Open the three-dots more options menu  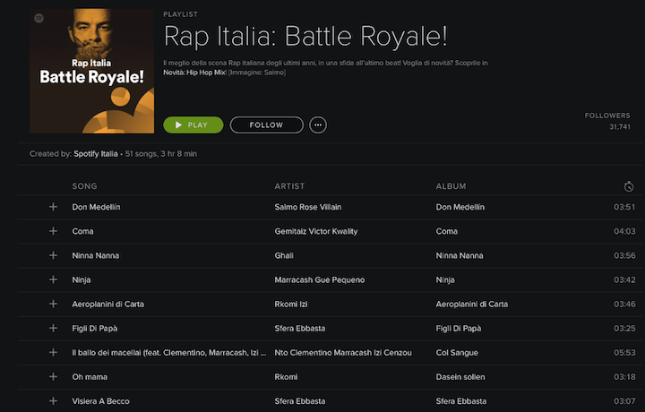(x=318, y=125)
